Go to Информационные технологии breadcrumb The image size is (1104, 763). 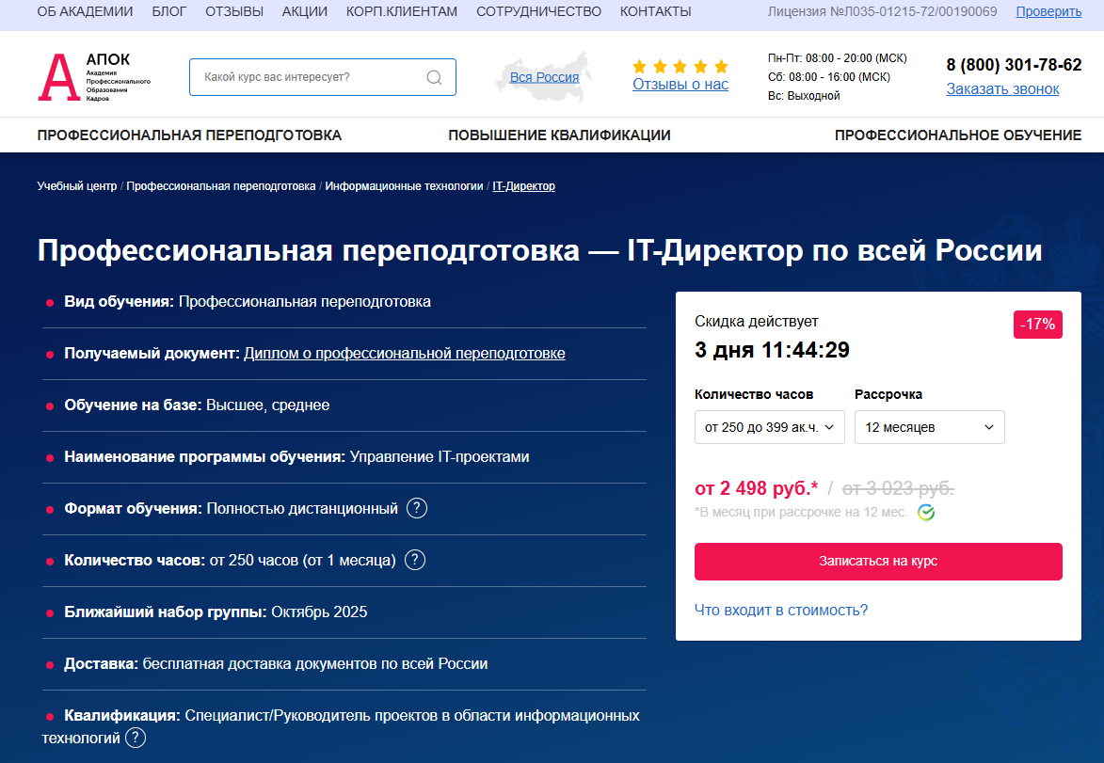click(x=404, y=186)
